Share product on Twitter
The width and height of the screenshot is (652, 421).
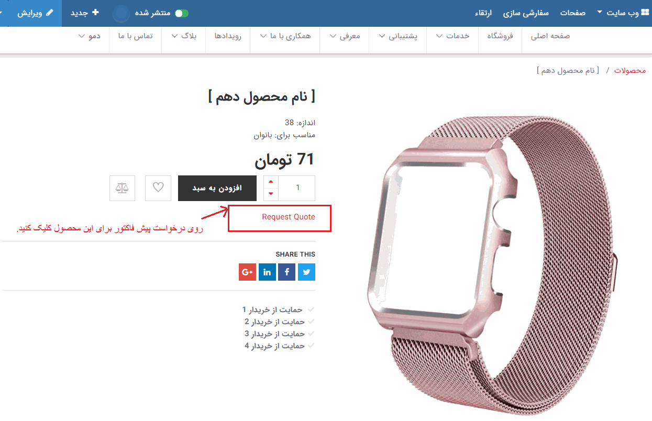[306, 272]
